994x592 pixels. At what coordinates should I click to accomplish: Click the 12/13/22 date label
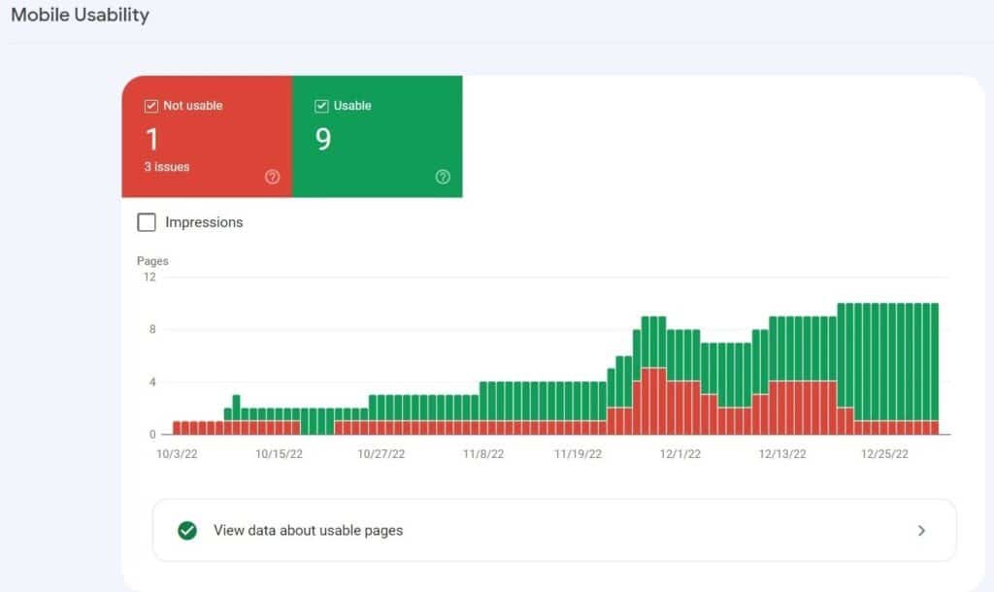(782, 454)
